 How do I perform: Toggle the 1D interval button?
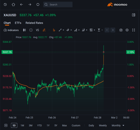point(6,125)
